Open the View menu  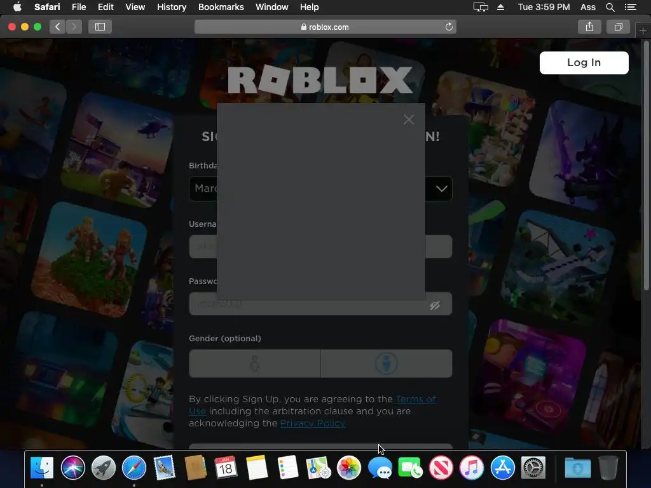coord(135,7)
